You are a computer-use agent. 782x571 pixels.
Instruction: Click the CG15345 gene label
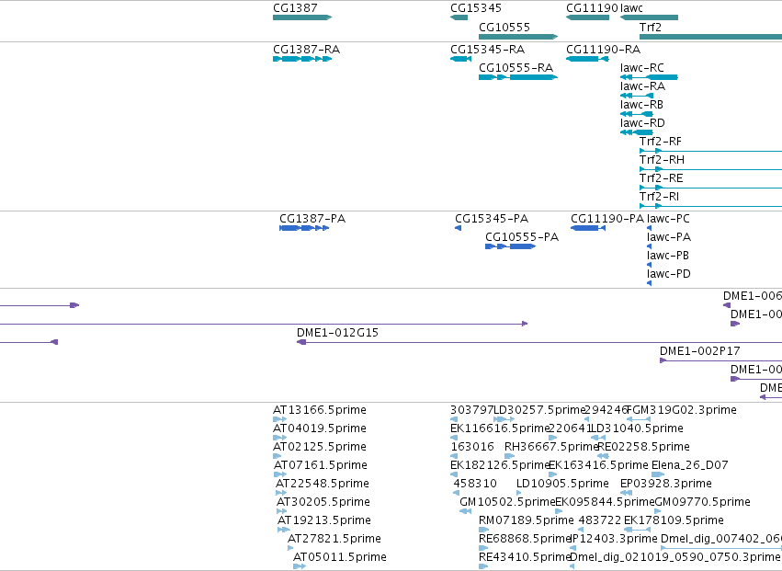pos(476,8)
